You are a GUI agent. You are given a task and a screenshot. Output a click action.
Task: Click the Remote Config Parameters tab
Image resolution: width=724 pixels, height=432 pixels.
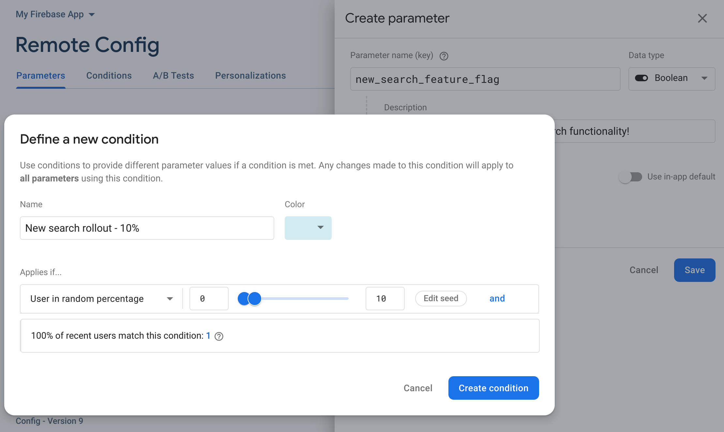pos(41,75)
